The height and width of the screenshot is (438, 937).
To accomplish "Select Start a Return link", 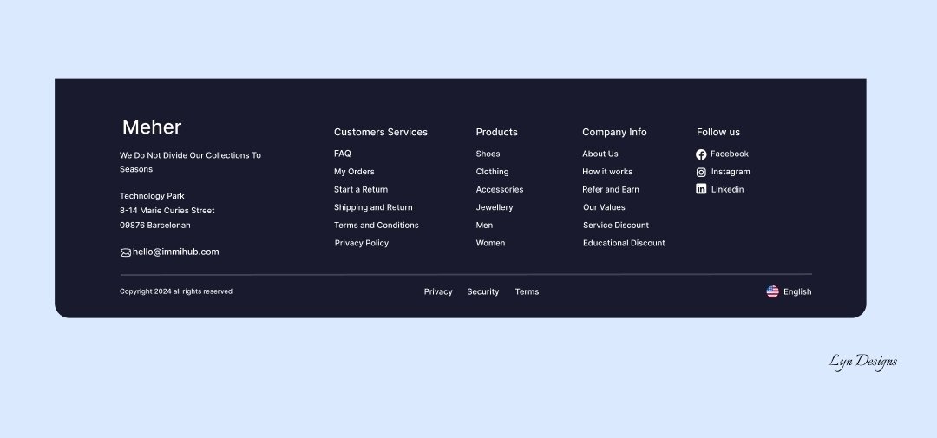I will (x=361, y=189).
